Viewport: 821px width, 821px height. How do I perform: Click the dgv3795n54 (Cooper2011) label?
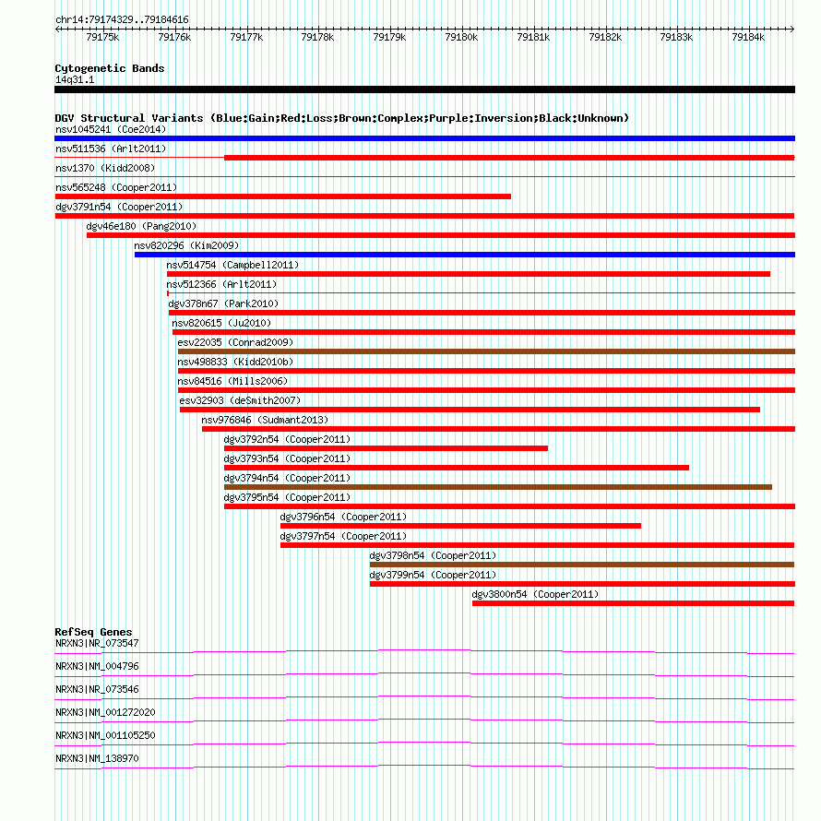point(287,497)
